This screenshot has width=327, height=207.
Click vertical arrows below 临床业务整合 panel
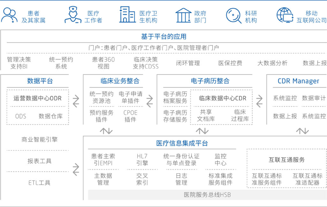(106, 131)
